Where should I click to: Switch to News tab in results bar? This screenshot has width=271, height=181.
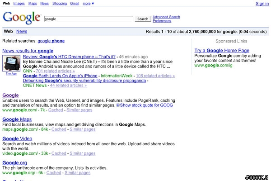(22, 31)
